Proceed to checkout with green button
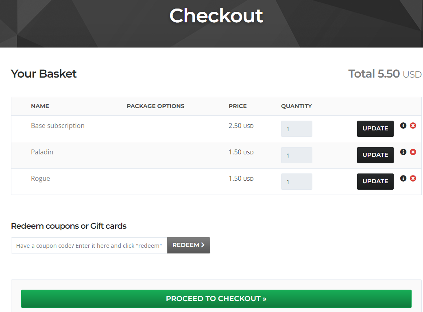The image size is (423, 312). point(216,299)
